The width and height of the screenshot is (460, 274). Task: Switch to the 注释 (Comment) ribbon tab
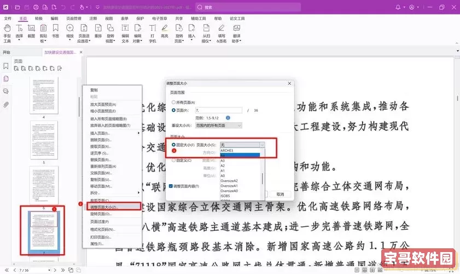point(94,19)
